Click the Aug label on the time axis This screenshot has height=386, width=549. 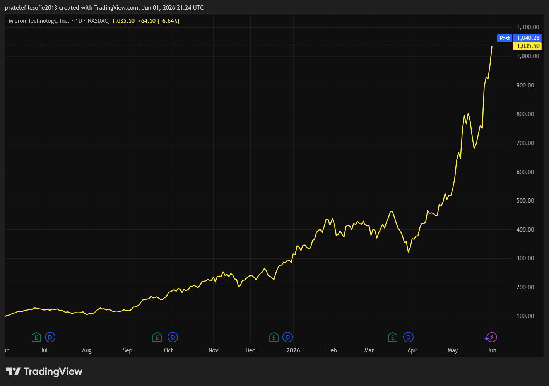pos(87,350)
